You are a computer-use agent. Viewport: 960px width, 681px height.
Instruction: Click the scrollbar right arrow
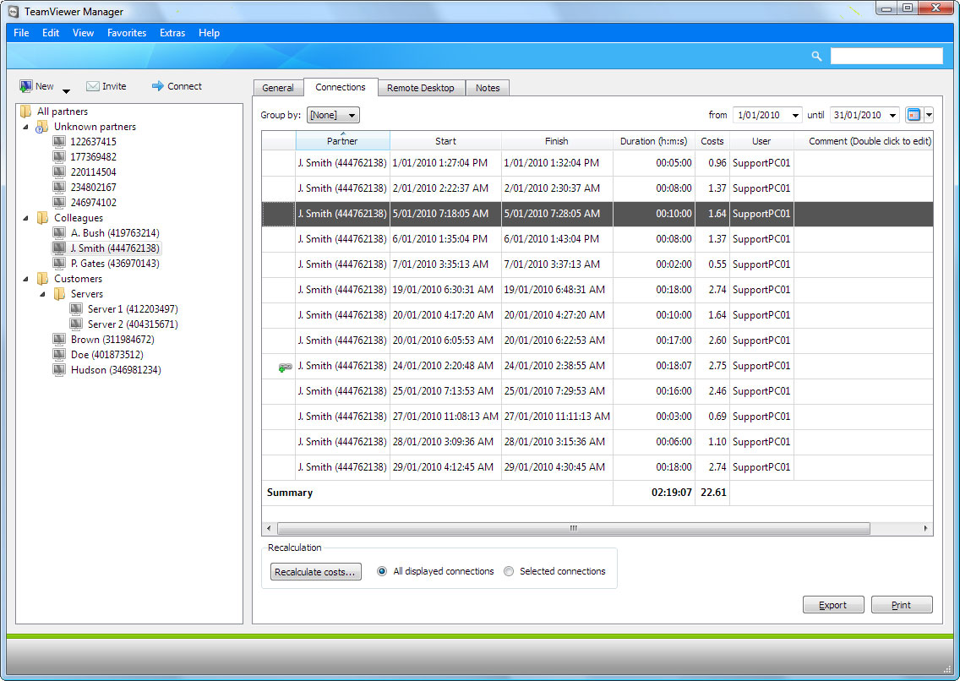tap(925, 528)
